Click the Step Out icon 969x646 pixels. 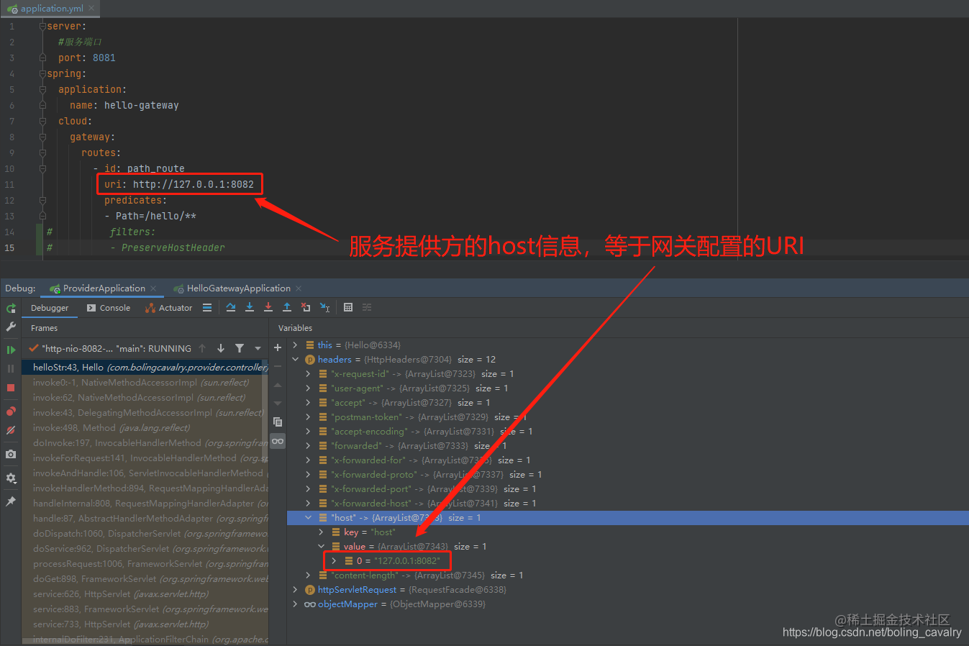coord(287,308)
